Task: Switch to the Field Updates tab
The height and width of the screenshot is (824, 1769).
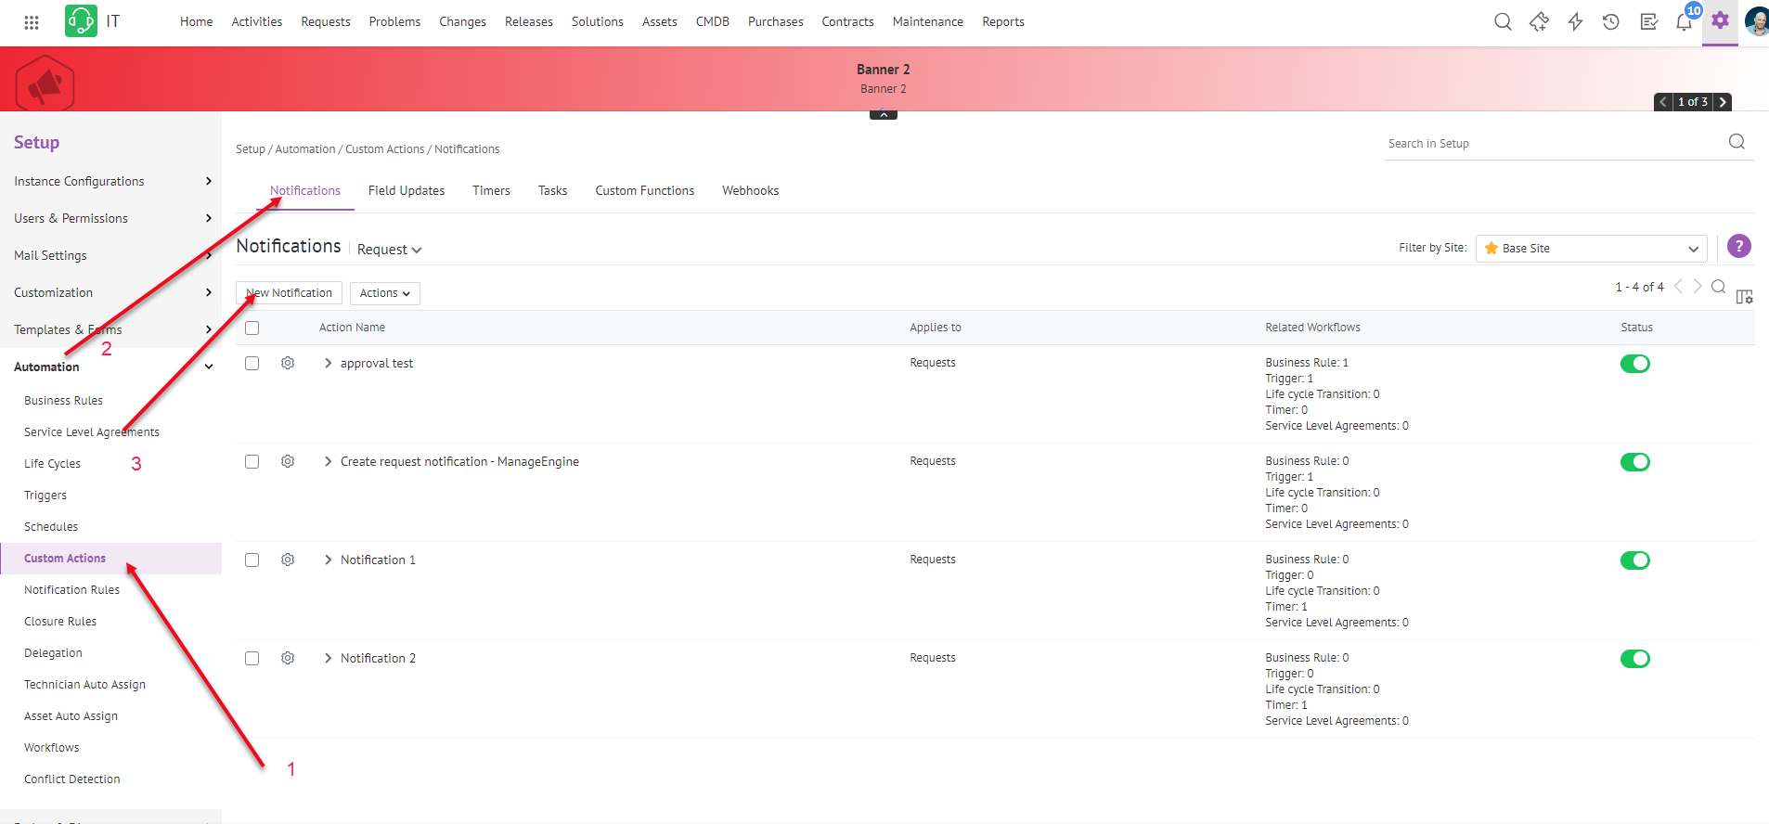Action: click(x=406, y=191)
